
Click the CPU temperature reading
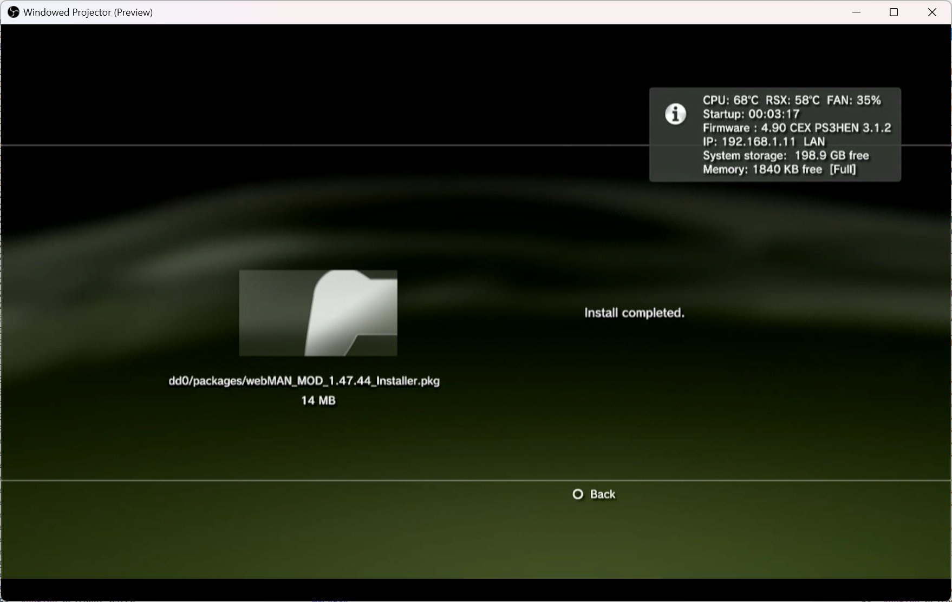coord(730,100)
